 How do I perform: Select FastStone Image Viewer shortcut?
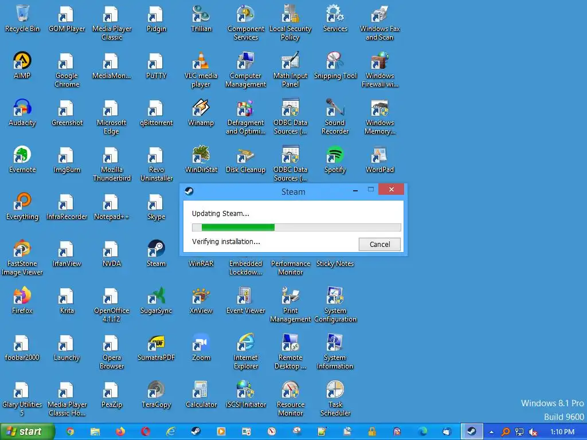(22, 257)
